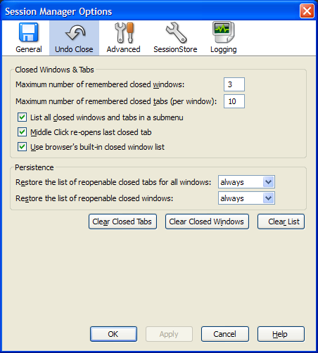Click the Clear List button
The image size is (318, 353).
[281, 222]
